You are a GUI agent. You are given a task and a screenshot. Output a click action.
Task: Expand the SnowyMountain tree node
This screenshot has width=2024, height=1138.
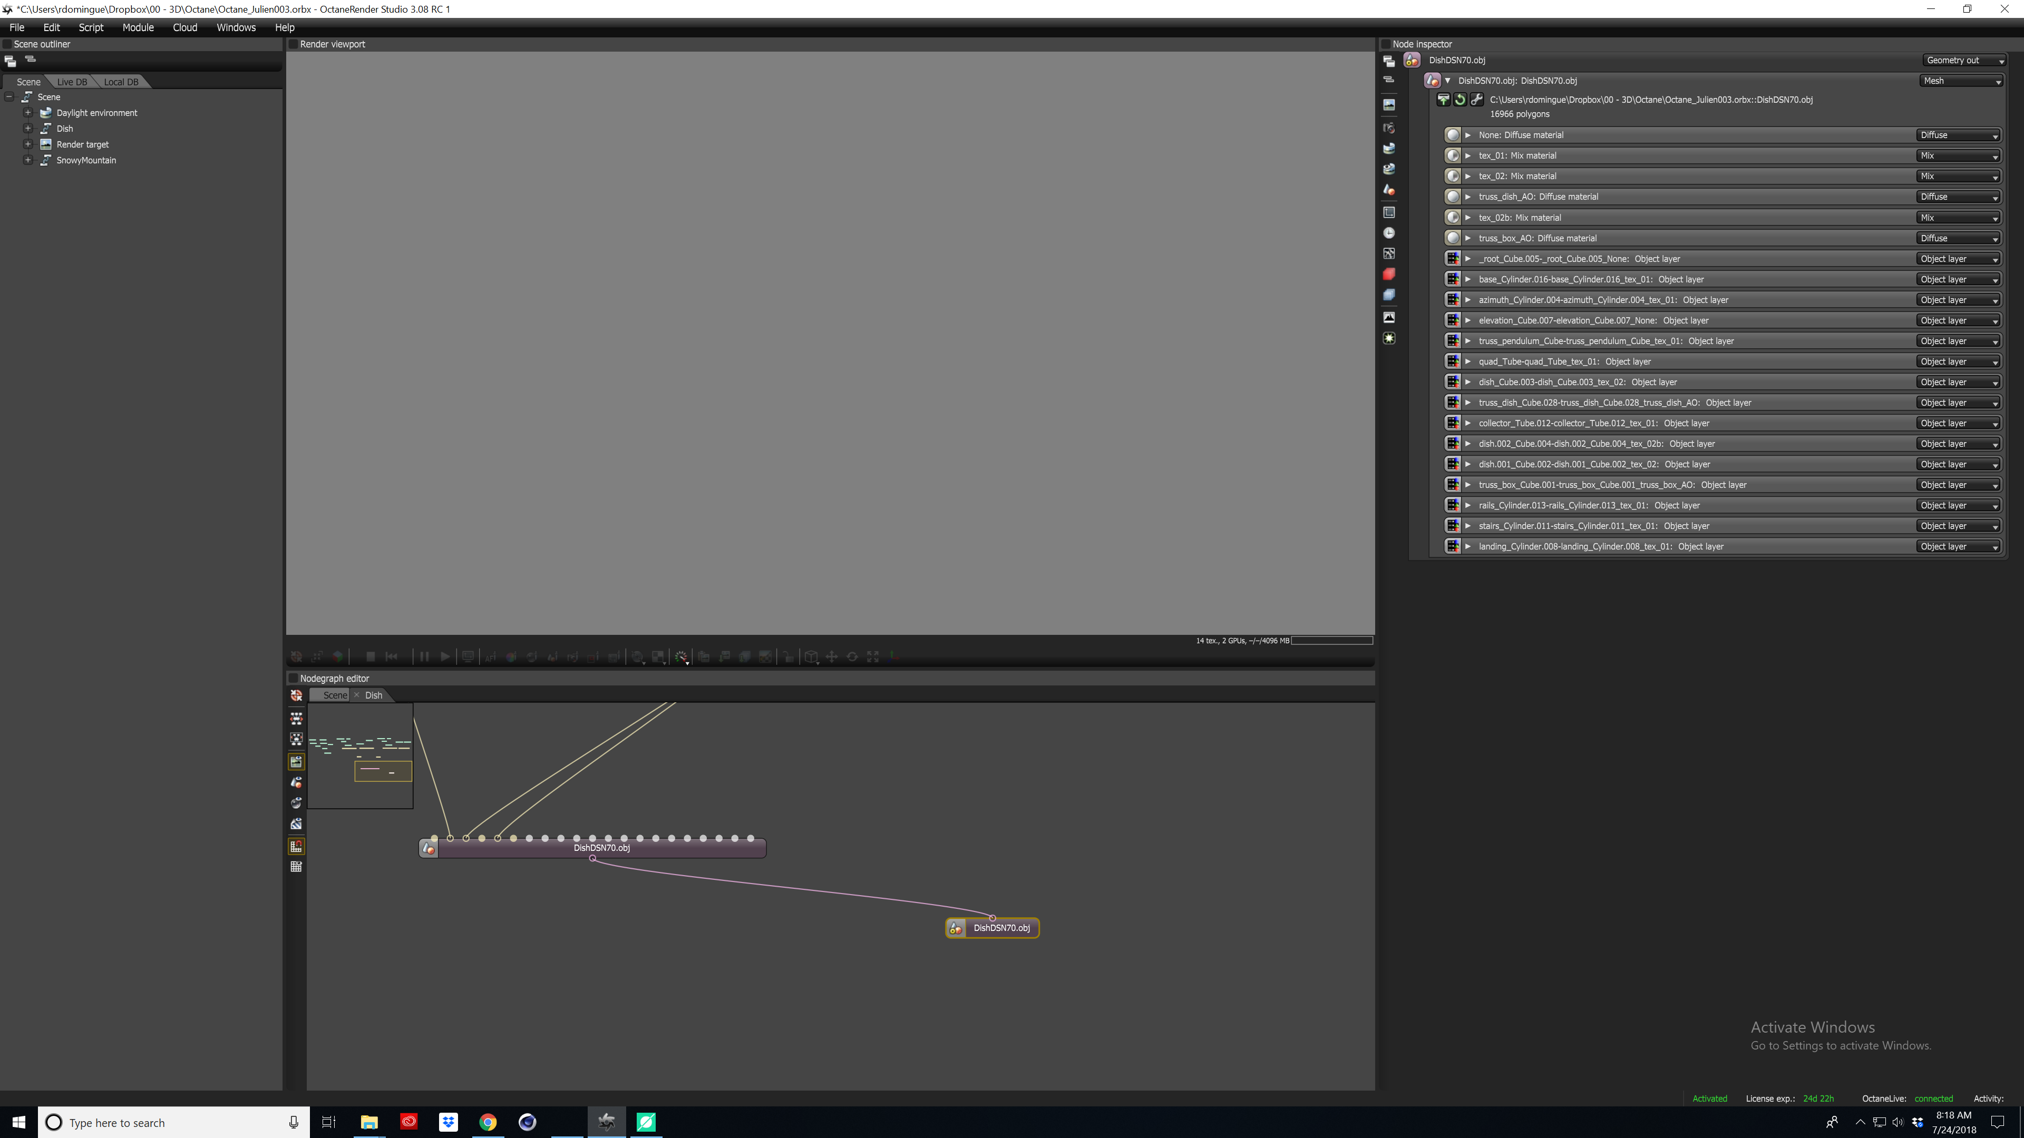pyautogui.click(x=27, y=160)
